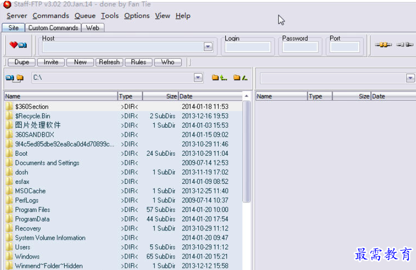Select the 图片处理软件 folder row
This screenshot has height=270, width=416.
click(x=123, y=125)
